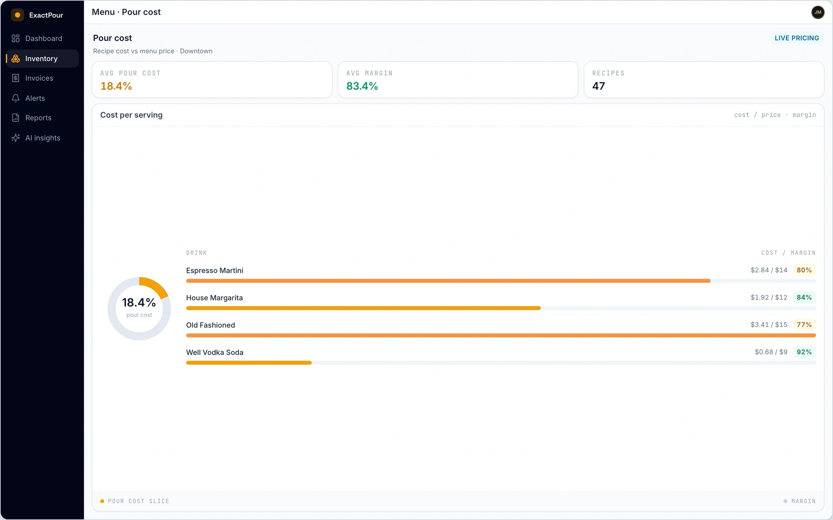Click the Alerts bell icon

tap(15, 98)
